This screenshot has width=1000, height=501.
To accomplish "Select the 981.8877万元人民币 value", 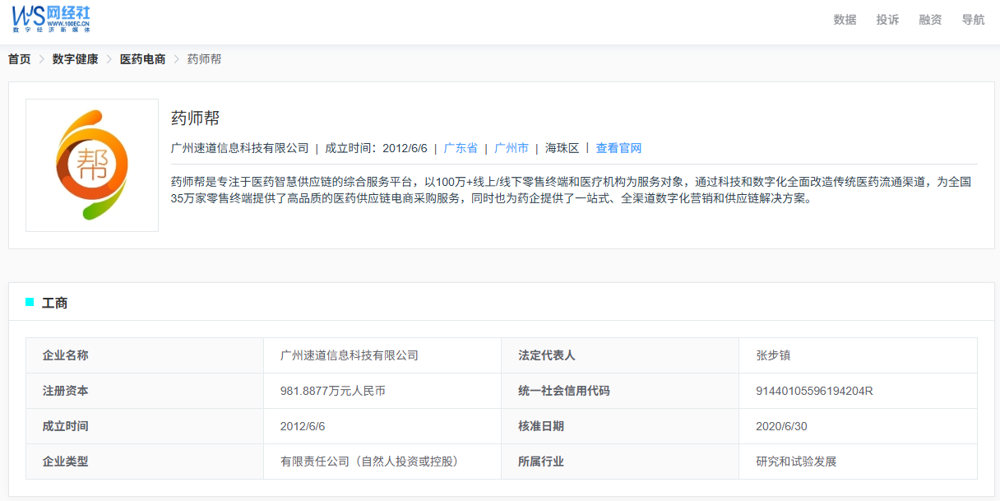I will [x=333, y=391].
